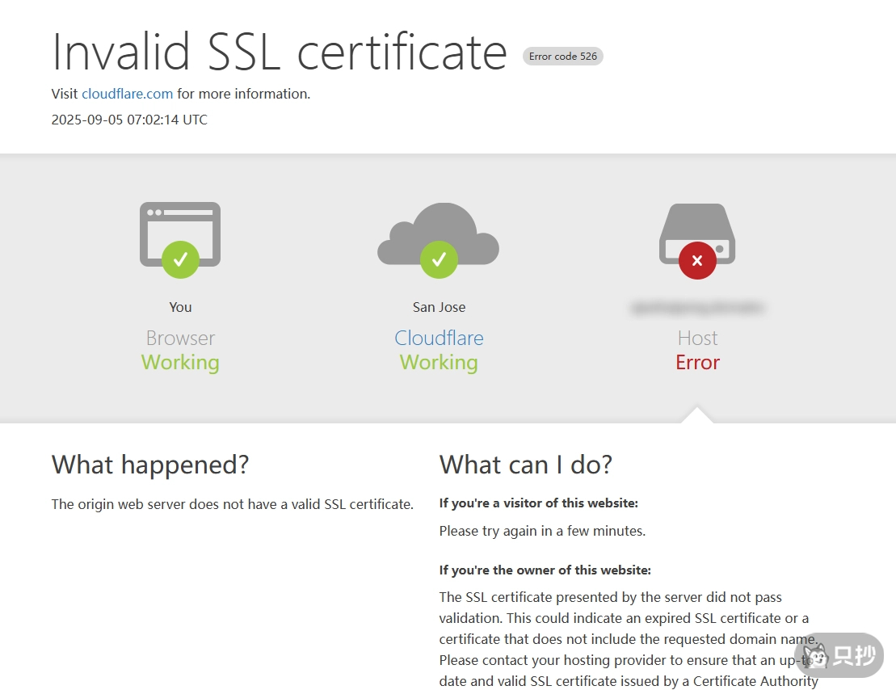Click the What can I do heading
Screen dimensions: 896x690
point(525,465)
